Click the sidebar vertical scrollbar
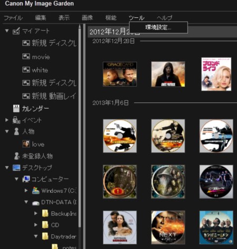 pyautogui.click(x=80, y=128)
